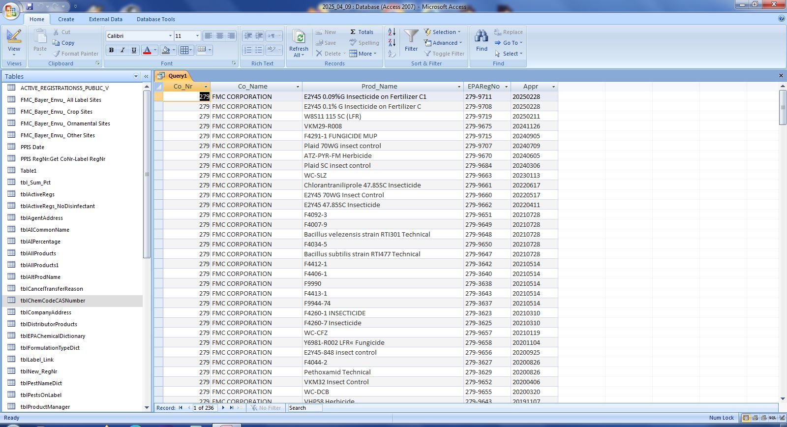Center-align the text
The height and width of the screenshot is (427, 787).
220,36
